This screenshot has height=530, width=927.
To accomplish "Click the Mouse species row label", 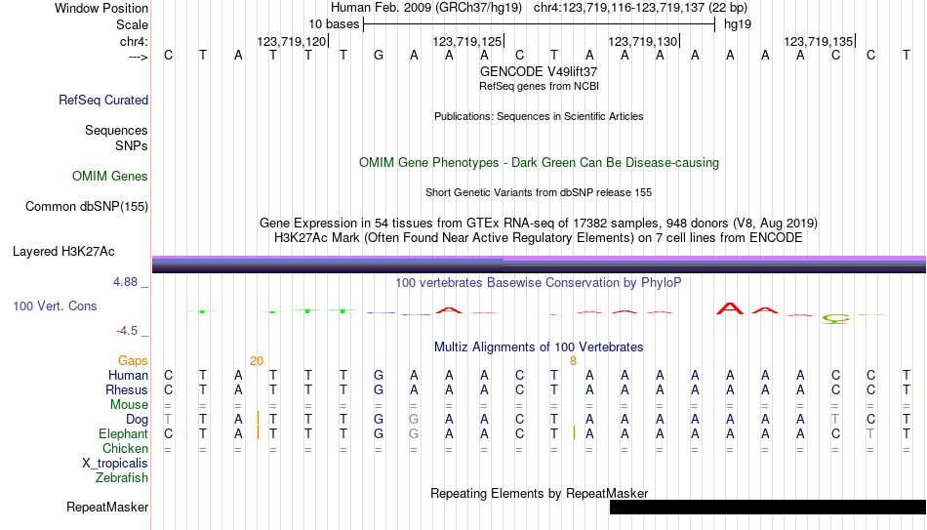I will click(x=129, y=405).
